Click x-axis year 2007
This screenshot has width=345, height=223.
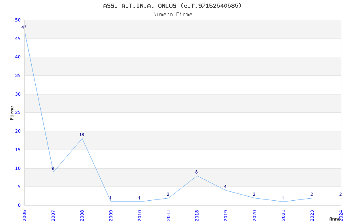point(53,215)
